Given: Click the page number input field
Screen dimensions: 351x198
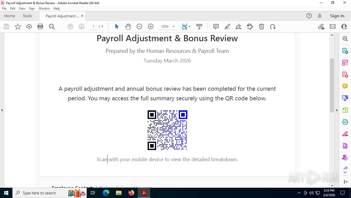Looking at the screenshot, I should (x=93, y=27).
